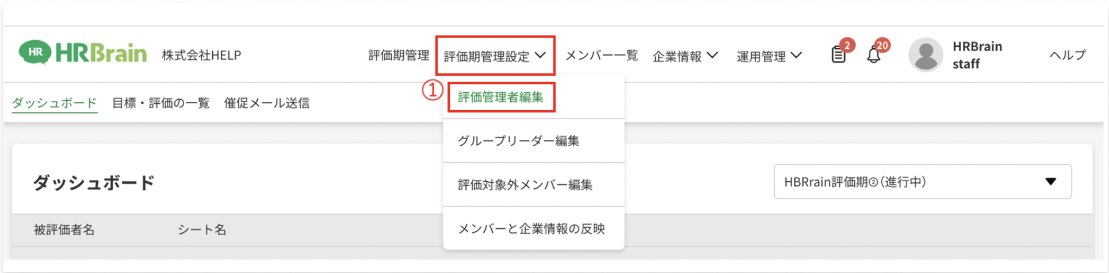Open the clipboard tasks icon
Viewport: 1109px width, 273px height.
(x=838, y=55)
